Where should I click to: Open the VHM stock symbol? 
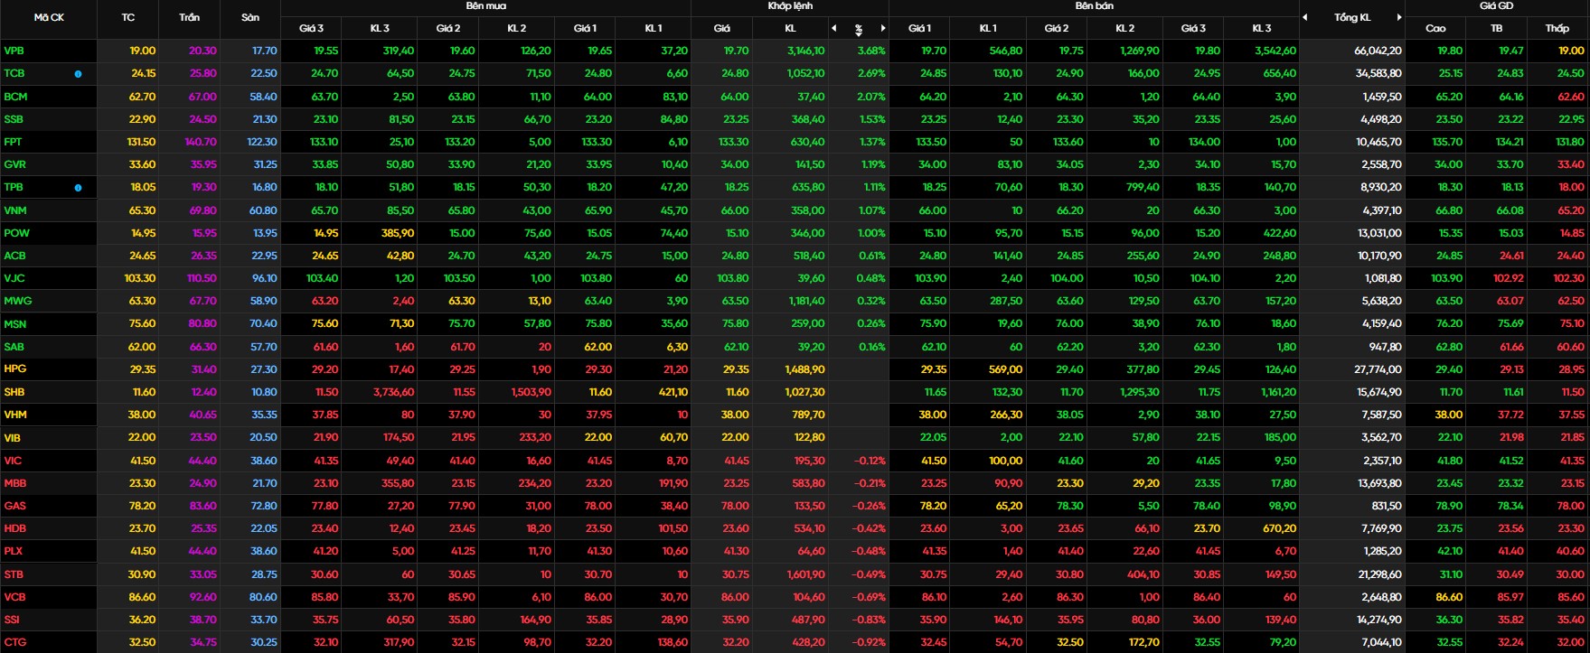pos(15,415)
